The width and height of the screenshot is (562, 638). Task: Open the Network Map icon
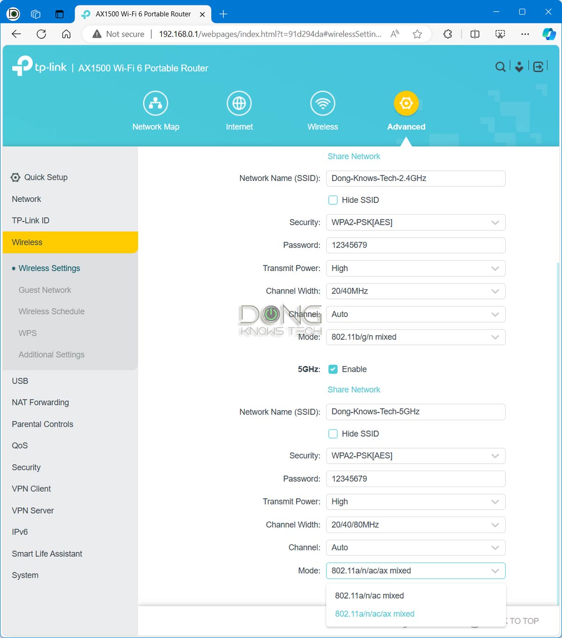[155, 103]
